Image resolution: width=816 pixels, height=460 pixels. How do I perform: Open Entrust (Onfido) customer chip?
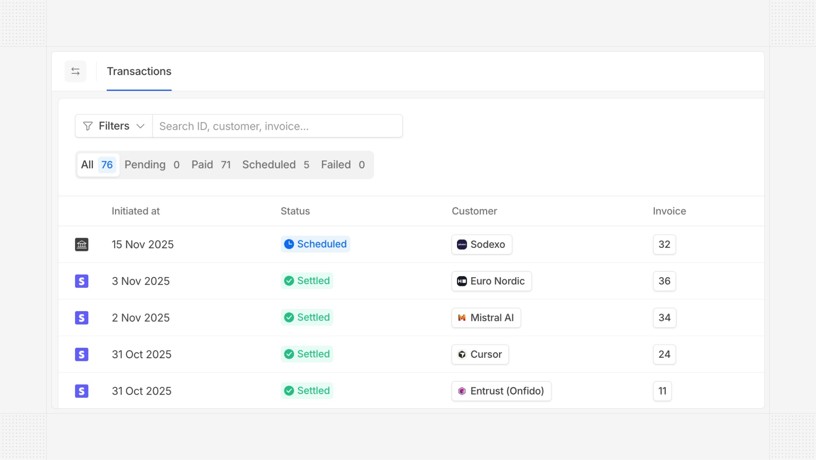pos(501,391)
